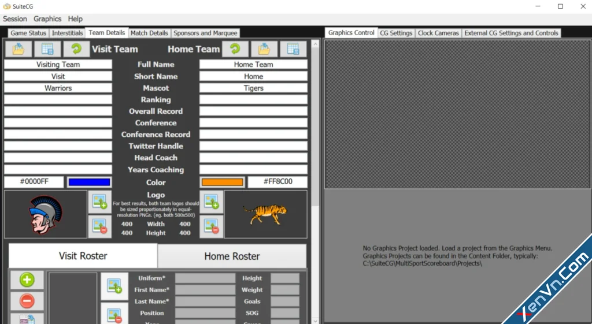Open the Home Team file folder icon
The image size is (592, 324).
click(264, 49)
